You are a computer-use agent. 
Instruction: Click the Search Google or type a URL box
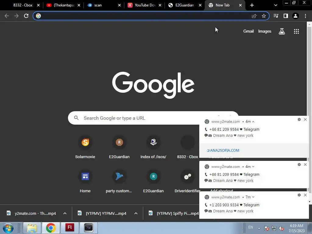coord(153,118)
